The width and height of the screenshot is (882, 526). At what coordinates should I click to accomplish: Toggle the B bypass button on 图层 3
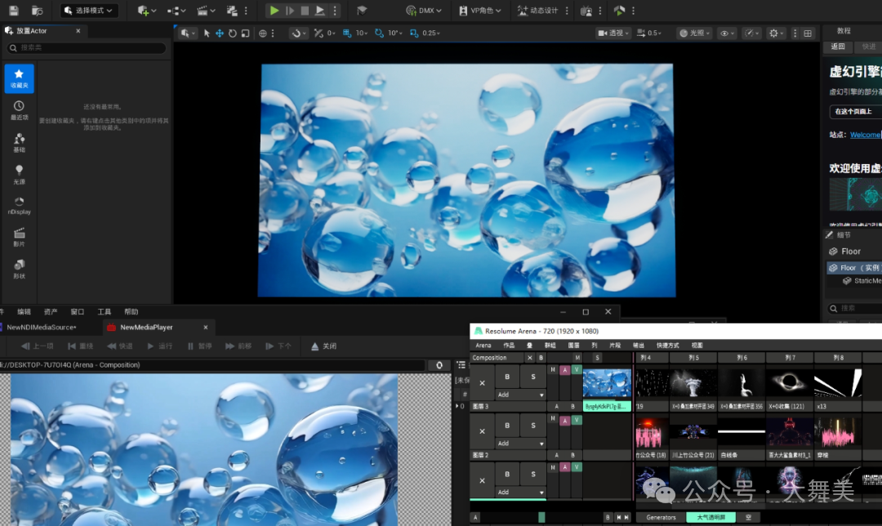(x=507, y=377)
